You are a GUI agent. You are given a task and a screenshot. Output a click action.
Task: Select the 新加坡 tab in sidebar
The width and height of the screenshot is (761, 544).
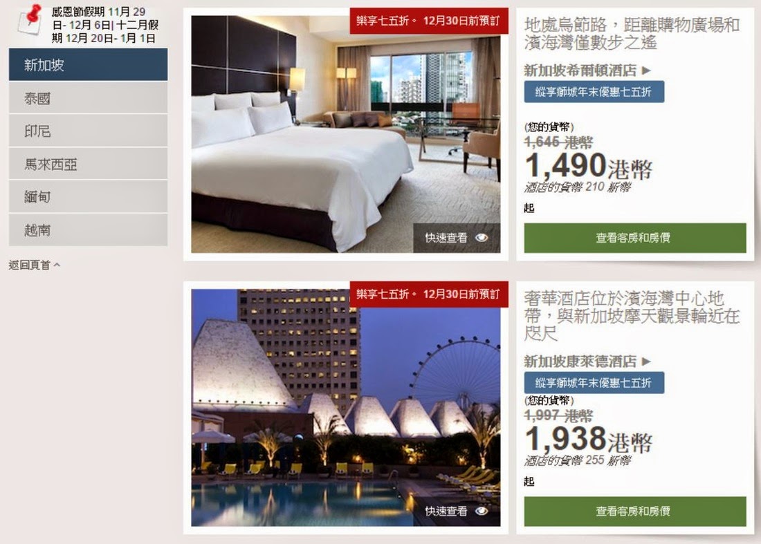(x=89, y=64)
